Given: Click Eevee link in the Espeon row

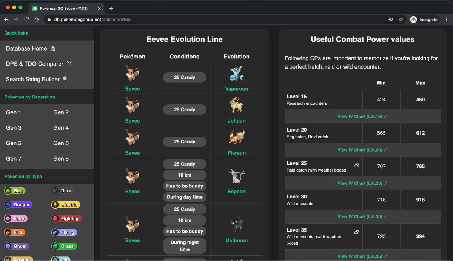Looking at the screenshot, I should (133, 192).
